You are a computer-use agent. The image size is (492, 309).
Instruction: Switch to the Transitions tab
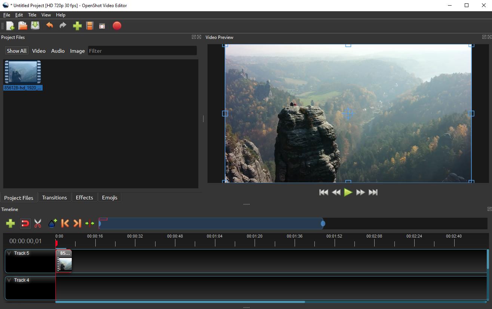coord(55,197)
